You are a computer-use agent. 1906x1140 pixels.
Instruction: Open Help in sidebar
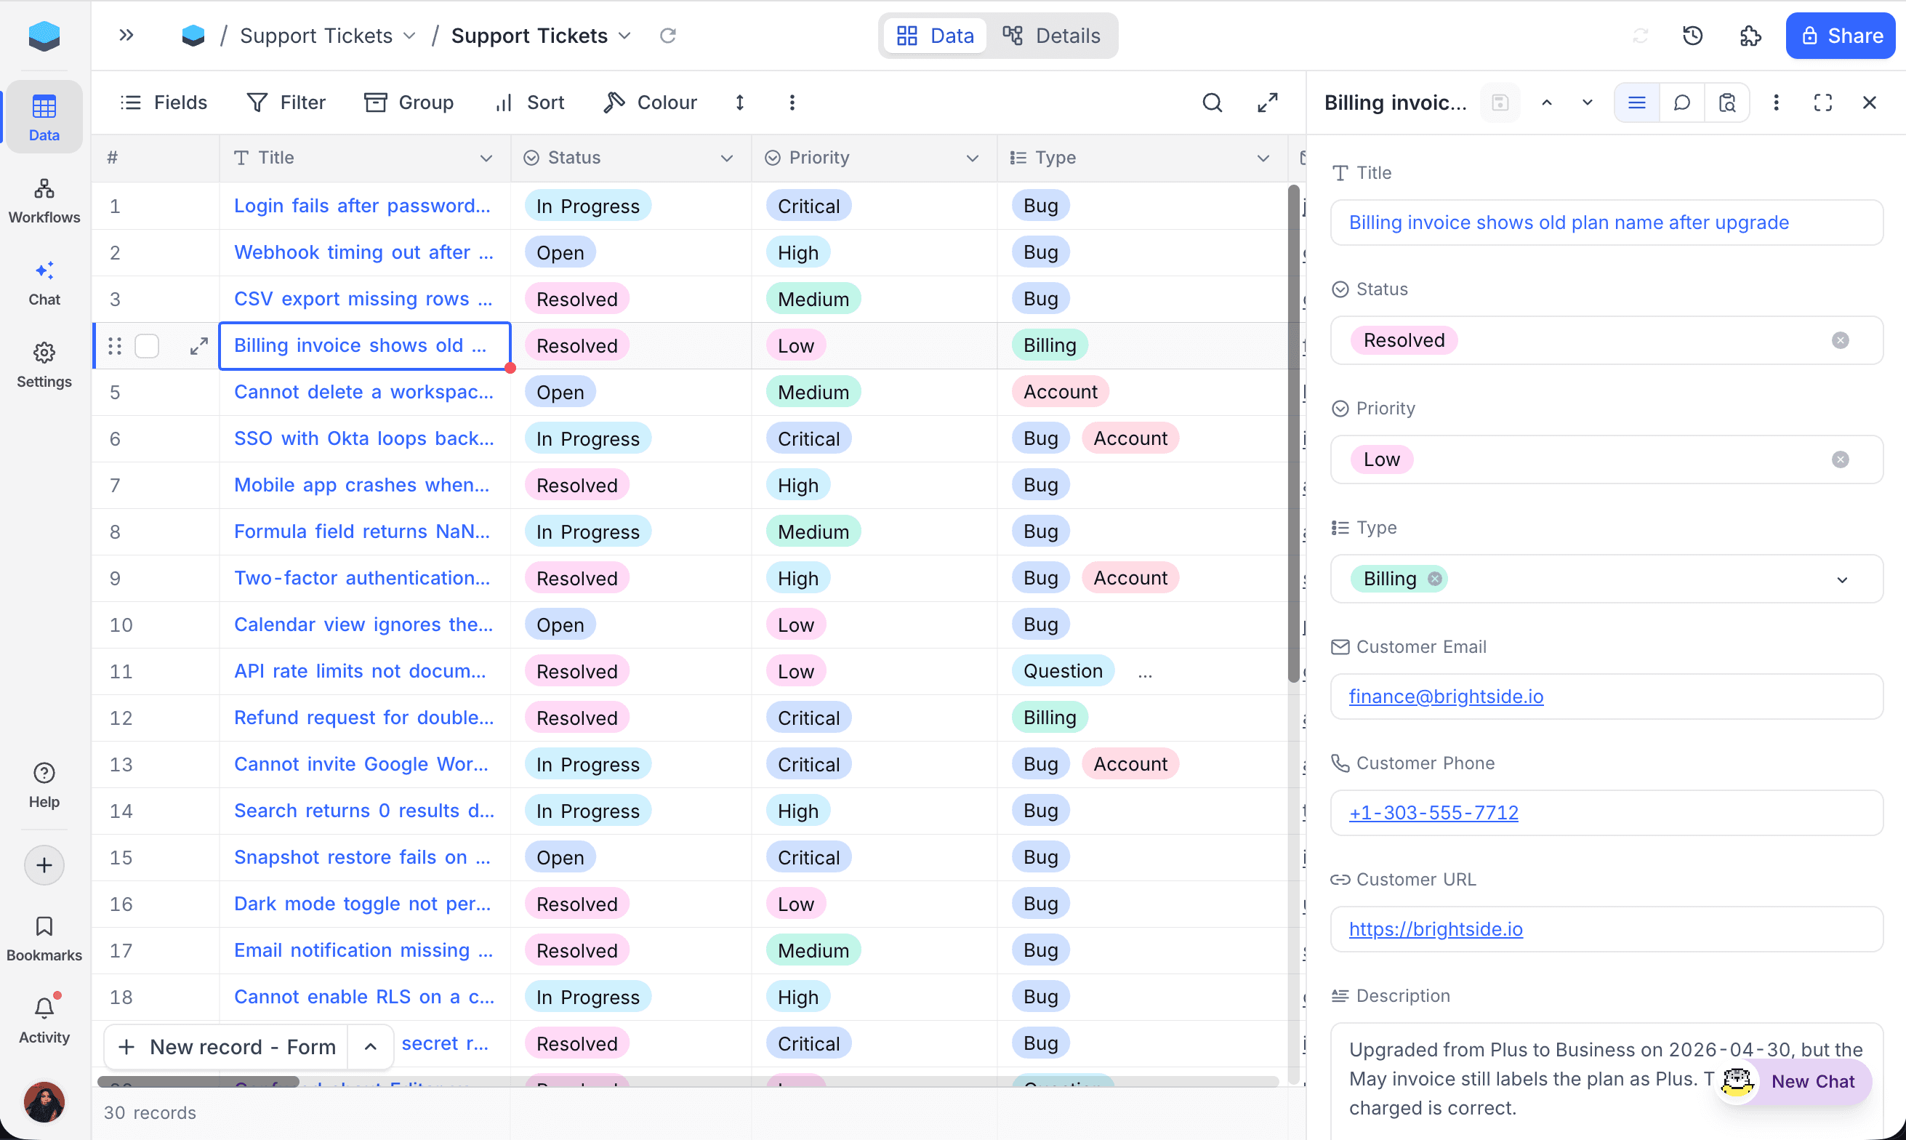point(44,785)
